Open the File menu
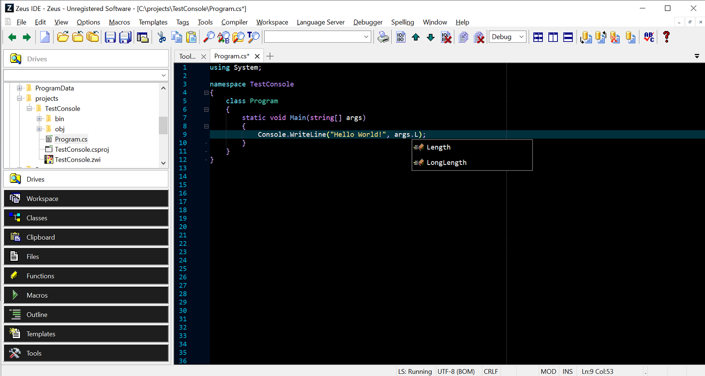Image resolution: width=705 pixels, height=376 pixels. [21, 22]
